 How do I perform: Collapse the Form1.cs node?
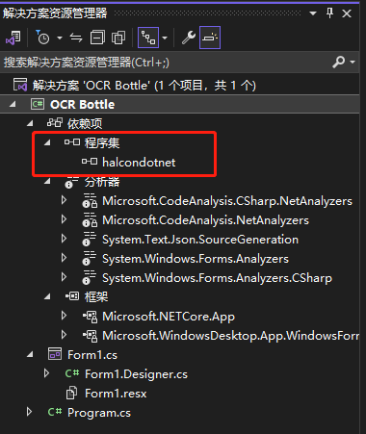point(30,354)
